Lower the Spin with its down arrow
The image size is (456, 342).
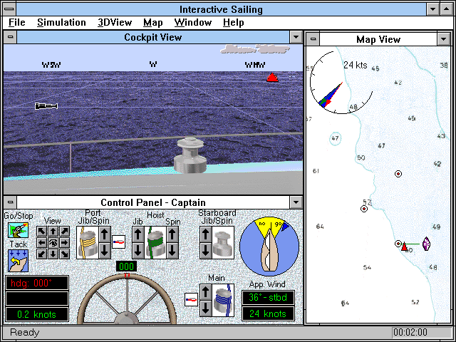click(172, 251)
